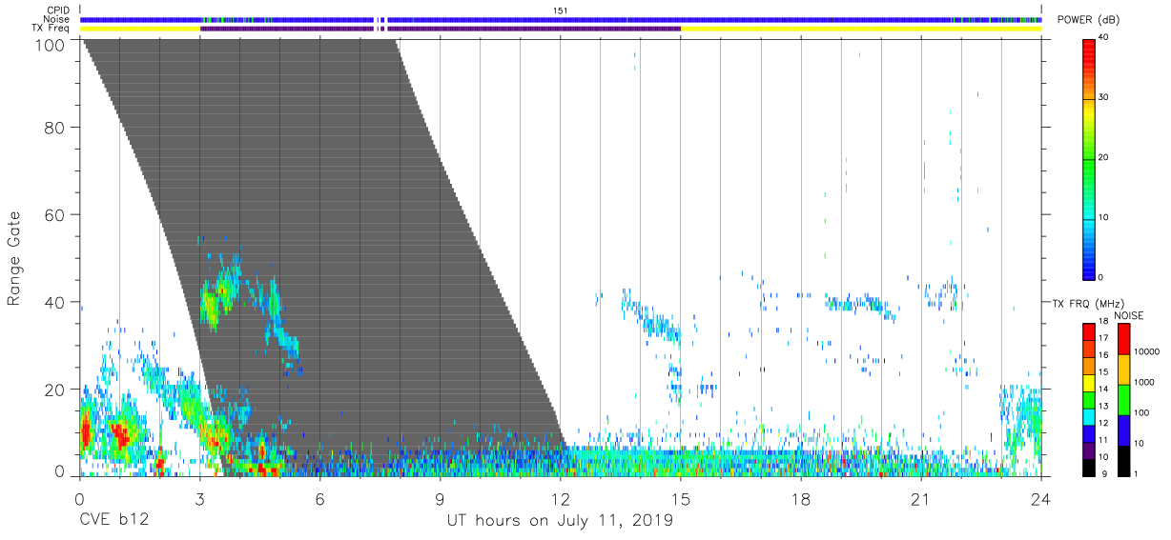This screenshot has height=540, width=1171.
Task: Click the y-axis tick label 20
Action: coord(53,390)
